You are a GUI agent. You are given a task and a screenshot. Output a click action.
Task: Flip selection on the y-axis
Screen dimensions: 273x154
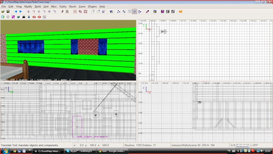[x=39, y=12]
